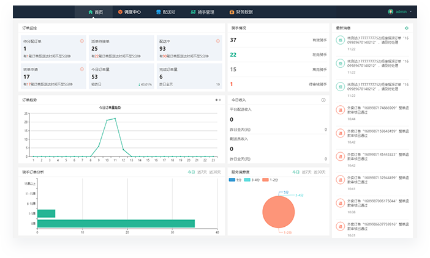This screenshot has width=430, height=258.
Task: Click the info icon beside 今日收入
Action: coord(323,100)
